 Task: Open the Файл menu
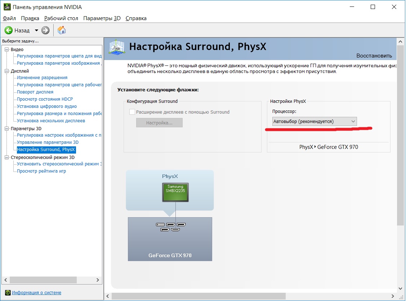9,18
